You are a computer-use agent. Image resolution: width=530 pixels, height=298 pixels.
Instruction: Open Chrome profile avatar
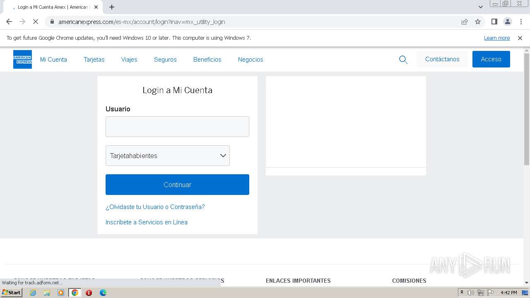pyautogui.click(x=507, y=22)
